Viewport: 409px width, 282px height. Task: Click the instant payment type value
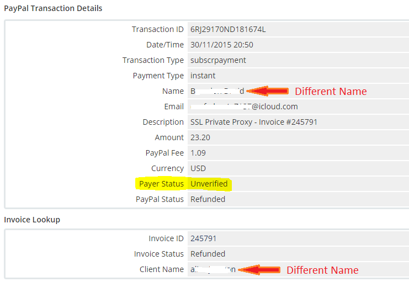[x=203, y=76]
